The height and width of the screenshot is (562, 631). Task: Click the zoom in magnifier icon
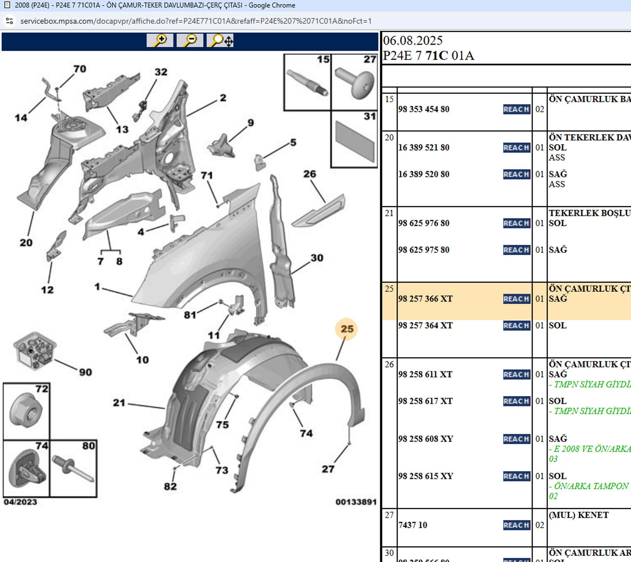tap(160, 40)
